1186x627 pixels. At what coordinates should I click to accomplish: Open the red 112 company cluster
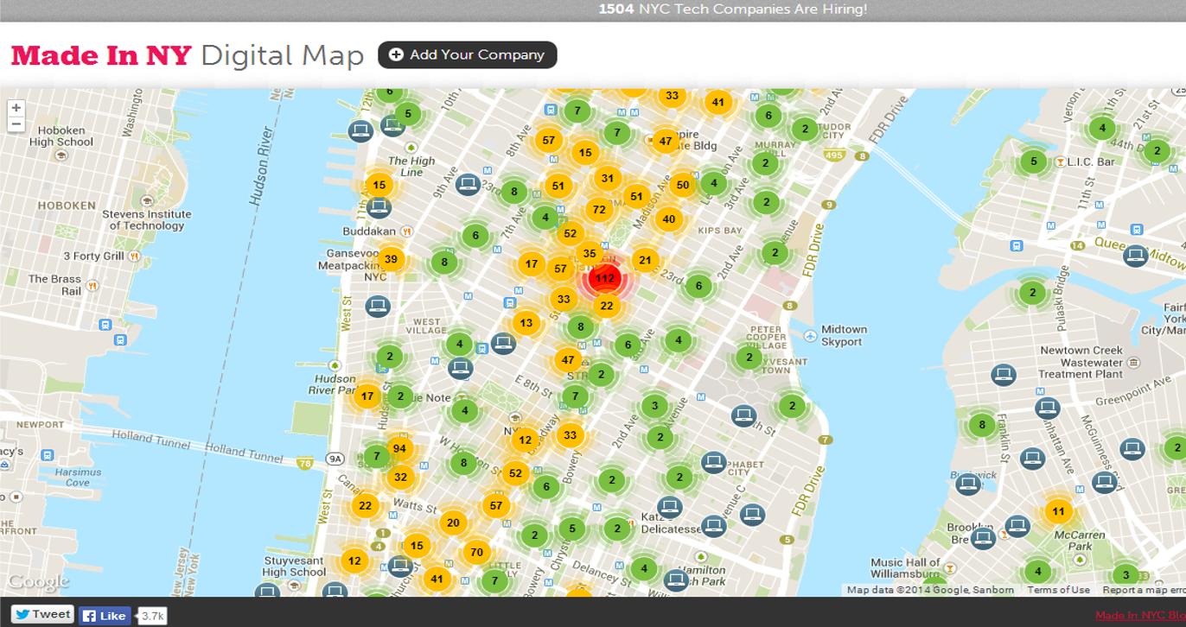pos(605,278)
